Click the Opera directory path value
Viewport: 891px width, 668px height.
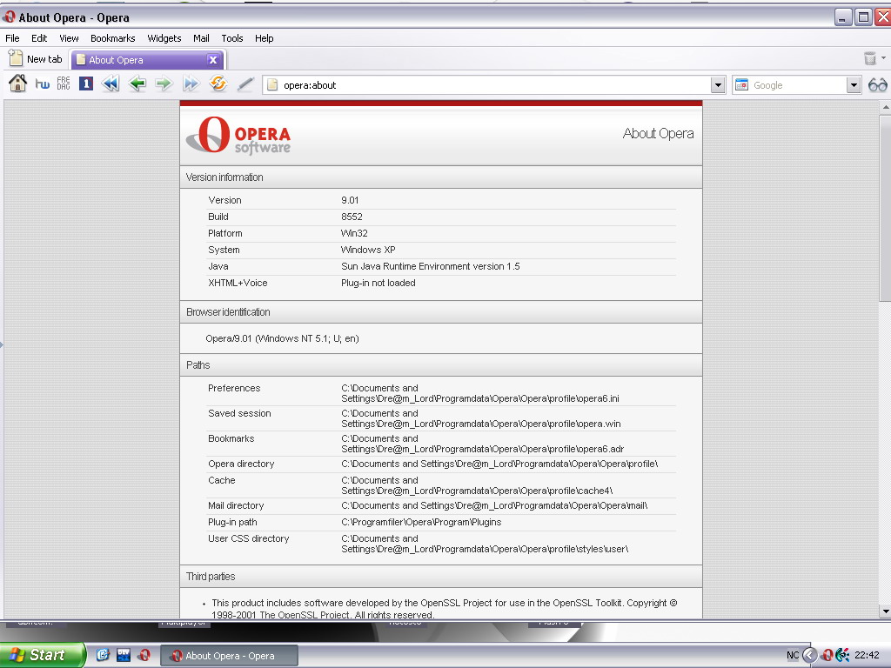click(x=499, y=464)
